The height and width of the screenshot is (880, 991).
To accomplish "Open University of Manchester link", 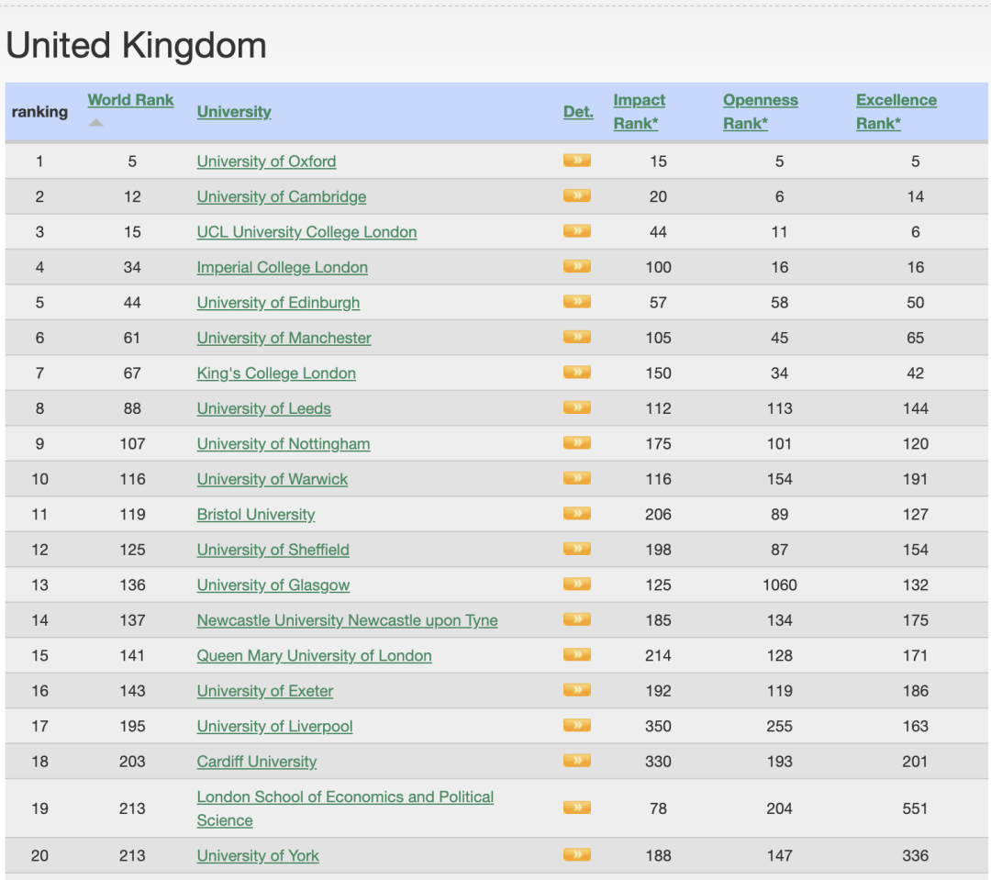I will (x=284, y=339).
